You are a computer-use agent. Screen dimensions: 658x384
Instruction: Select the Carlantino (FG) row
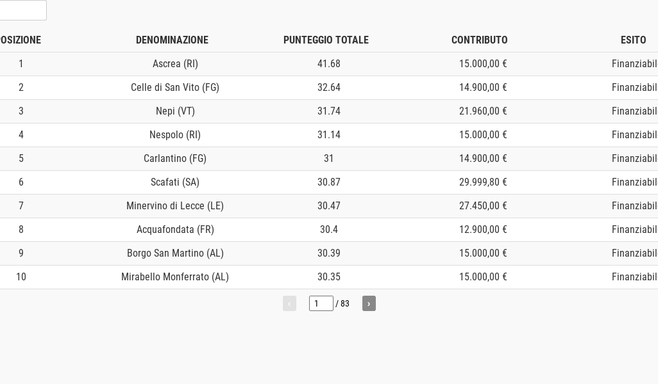point(175,159)
